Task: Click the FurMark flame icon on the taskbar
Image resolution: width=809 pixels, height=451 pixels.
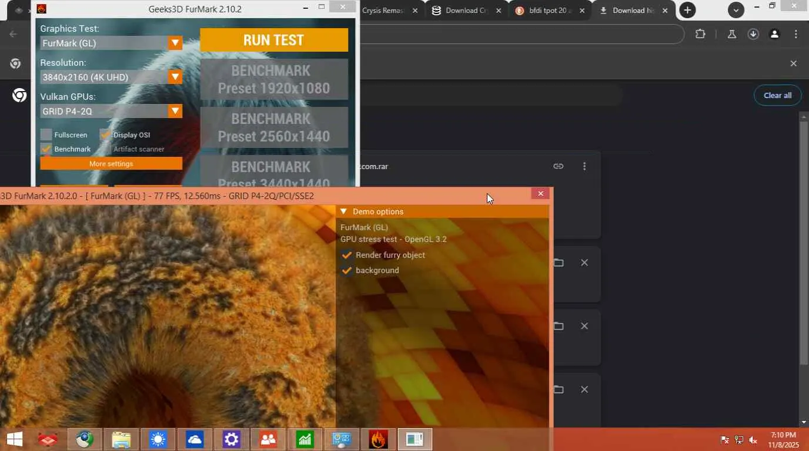Action: tap(378, 439)
